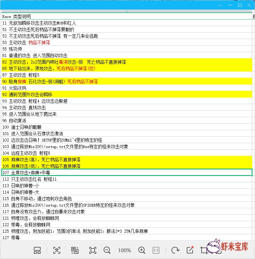Select highlighted row '106 麻痹攻击(低)'
The image size is (255, 259).
(127, 166)
